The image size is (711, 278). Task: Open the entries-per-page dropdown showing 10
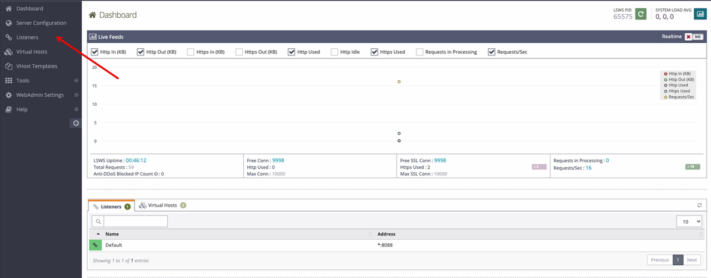(x=689, y=222)
